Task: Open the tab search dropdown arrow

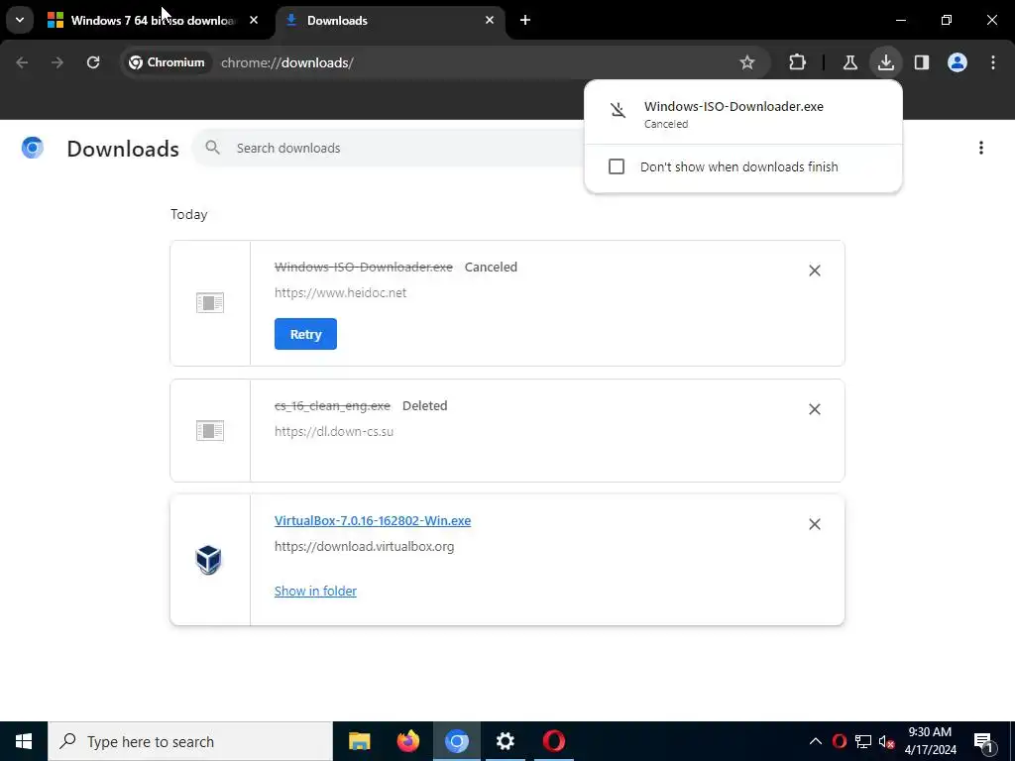Action: click(x=20, y=20)
